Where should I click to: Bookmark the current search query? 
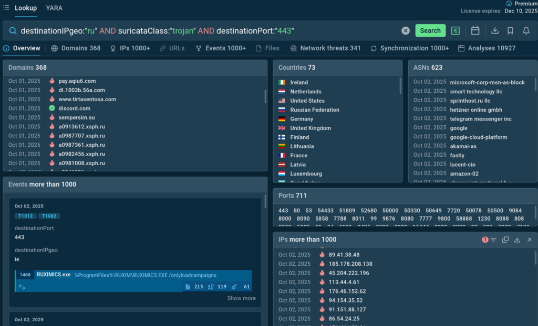(510, 31)
